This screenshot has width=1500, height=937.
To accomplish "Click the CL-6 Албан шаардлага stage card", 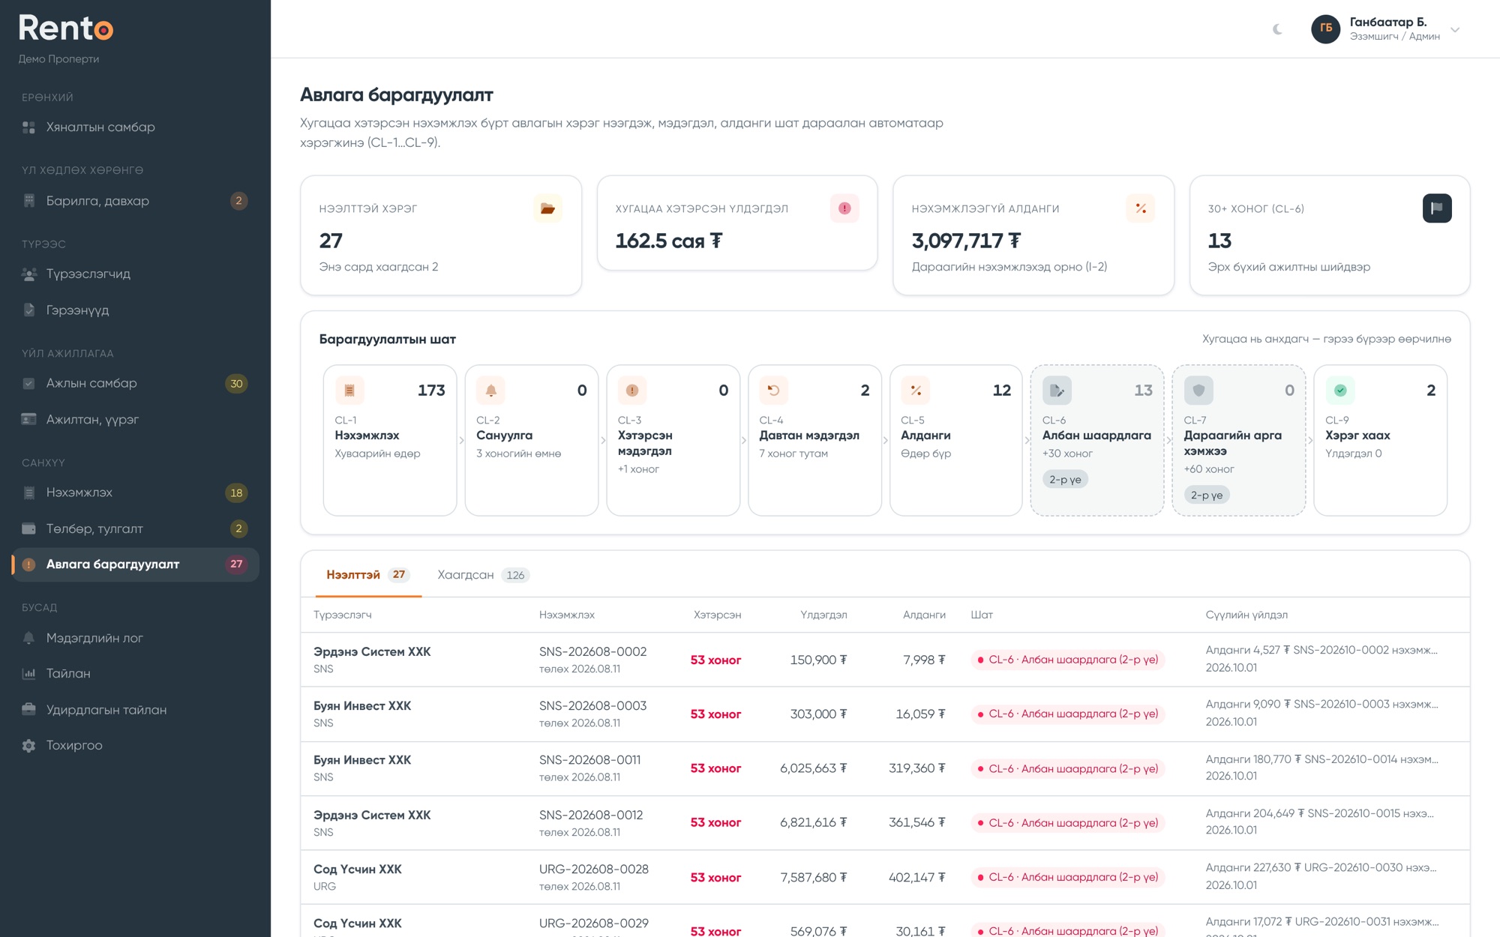I will click(x=1097, y=441).
